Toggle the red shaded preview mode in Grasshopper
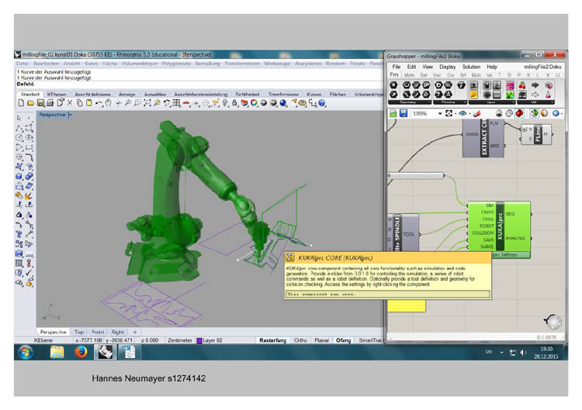 519,113
